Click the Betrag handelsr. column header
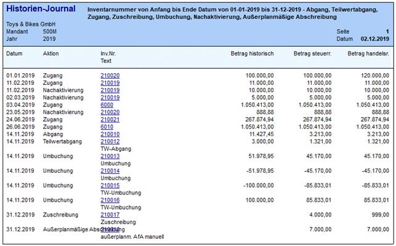The image size is (396, 246). pyautogui.click(x=368, y=54)
